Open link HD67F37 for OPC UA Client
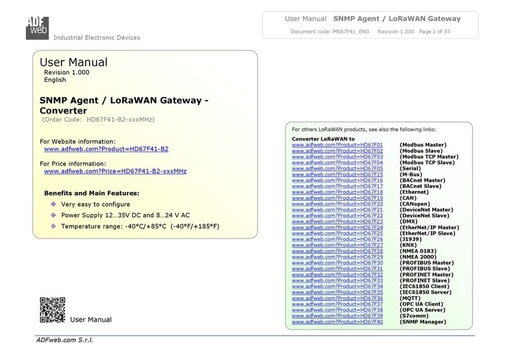The height and width of the screenshot is (354, 512). click(337, 304)
